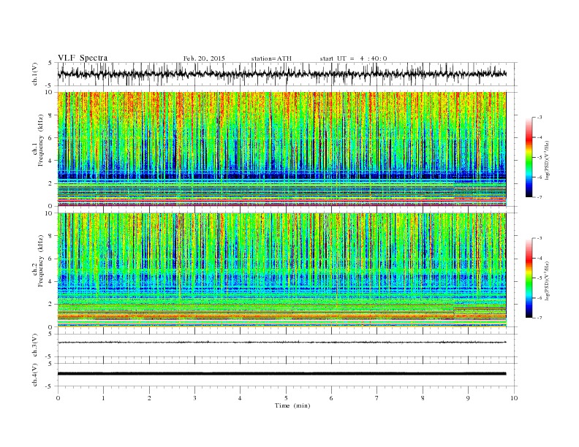Click the "station=ATH" header label
Viewport: 579px width, 447px height.
point(271,58)
